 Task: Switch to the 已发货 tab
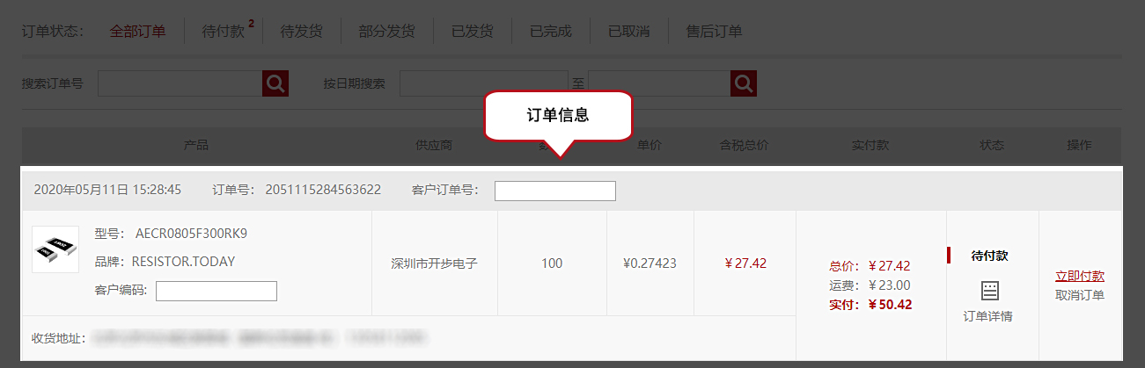pos(472,32)
